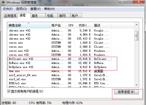Maximize the Task Manager window
Screen dimensions: 146x105
(x=129, y=2)
